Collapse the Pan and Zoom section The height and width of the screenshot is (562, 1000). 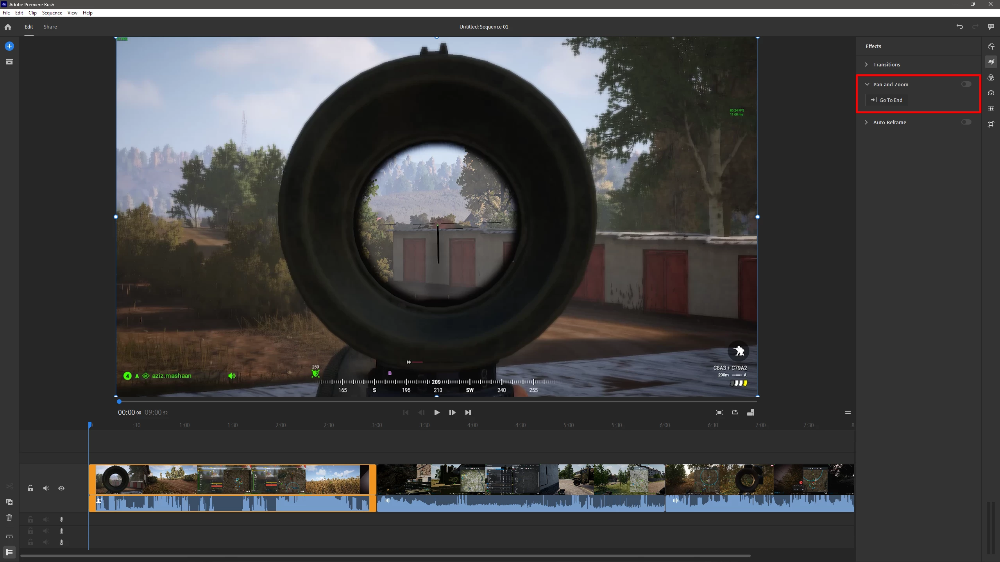point(867,84)
